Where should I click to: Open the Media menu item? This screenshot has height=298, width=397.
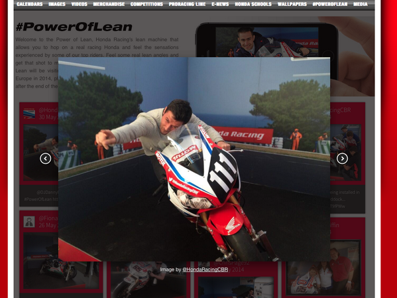coord(361,4)
